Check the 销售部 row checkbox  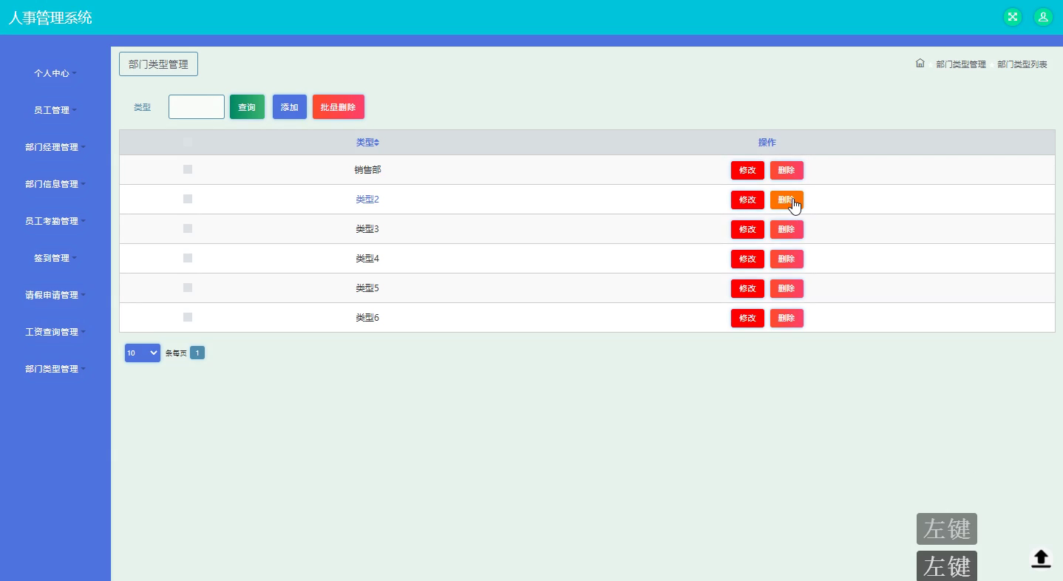188,169
